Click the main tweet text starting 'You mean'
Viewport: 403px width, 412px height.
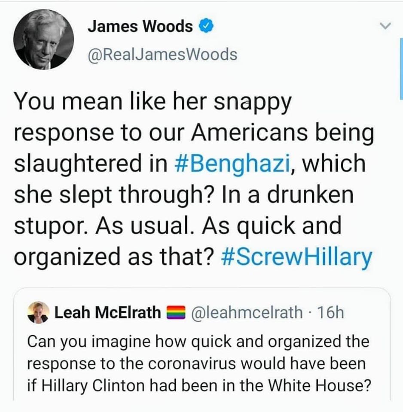click(x=193, y=179)
